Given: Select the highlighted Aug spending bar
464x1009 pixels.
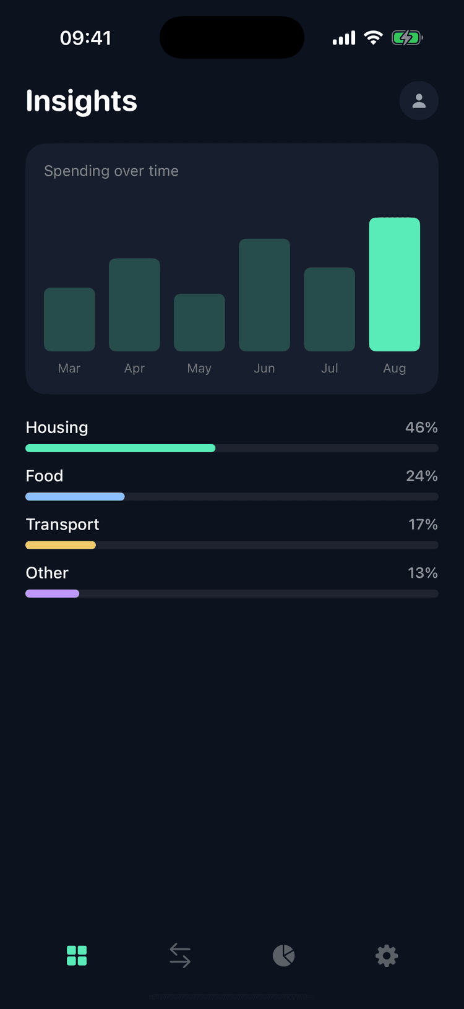Looking at the screenshot, I should (395, 285).
